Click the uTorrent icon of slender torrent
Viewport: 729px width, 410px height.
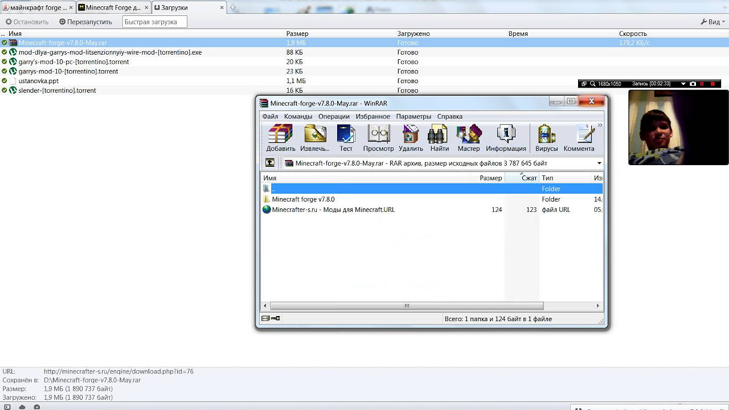point(13,90)
